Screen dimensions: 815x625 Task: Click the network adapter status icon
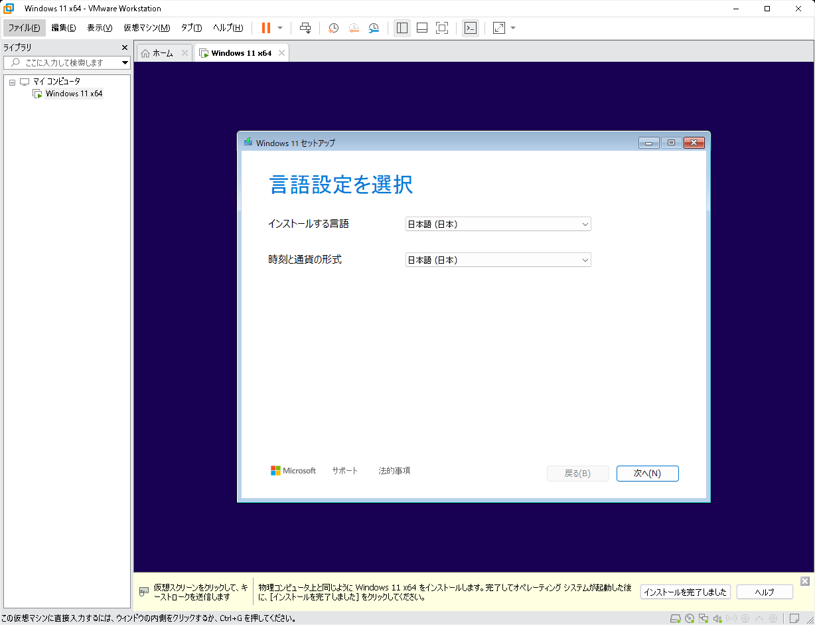(704, 618)
